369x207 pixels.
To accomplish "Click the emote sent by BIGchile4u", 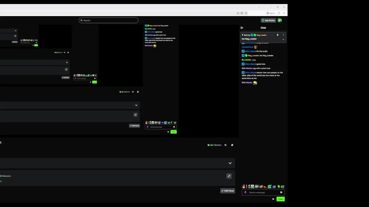I will [x=255, y=83].
